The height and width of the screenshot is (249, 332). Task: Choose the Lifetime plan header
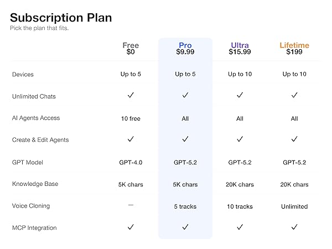(x=294, y=45)
